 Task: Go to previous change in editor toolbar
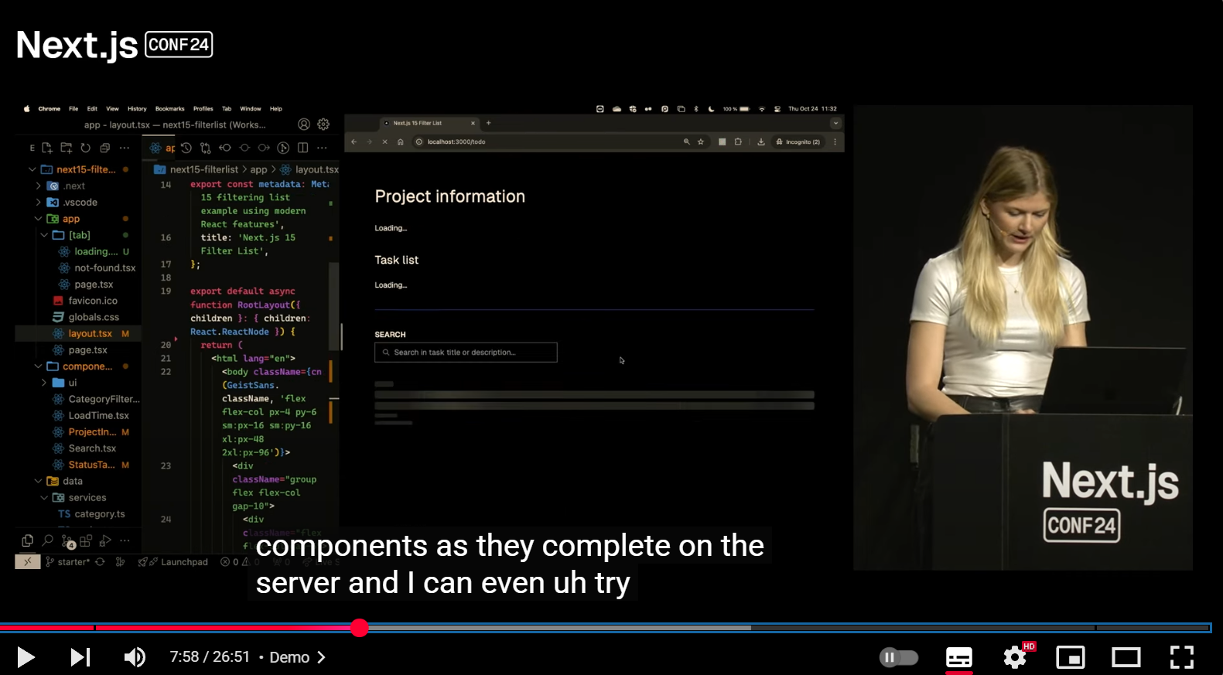(x=225, y=148)
